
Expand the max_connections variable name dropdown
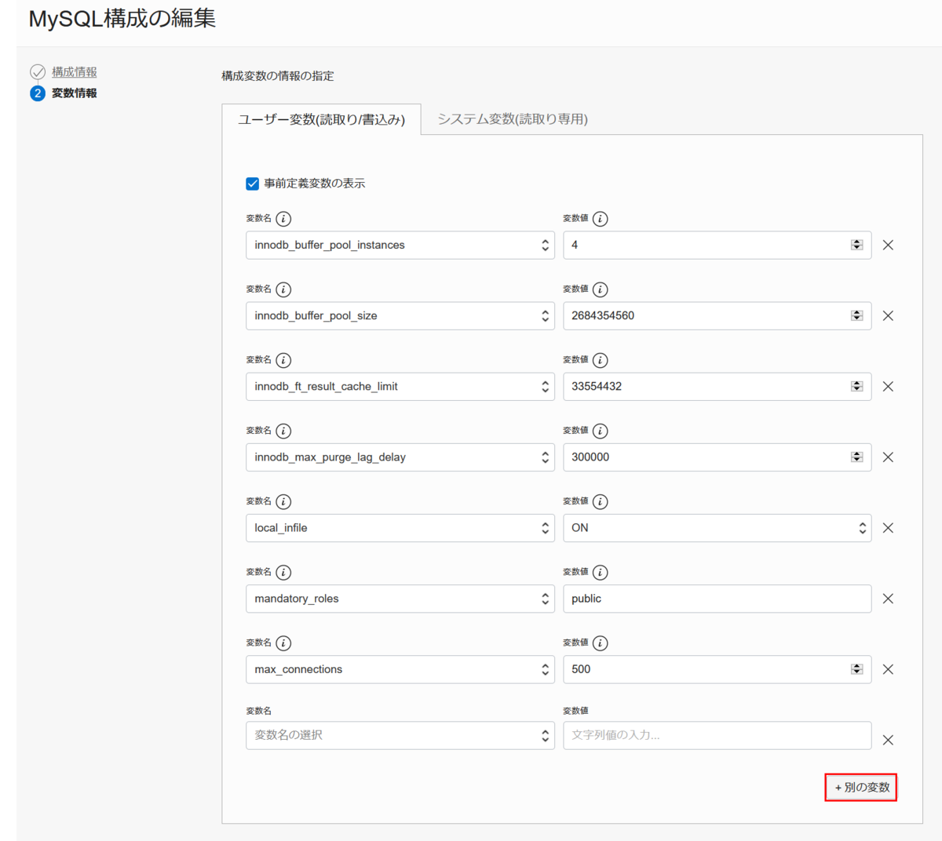click(400, 669)
